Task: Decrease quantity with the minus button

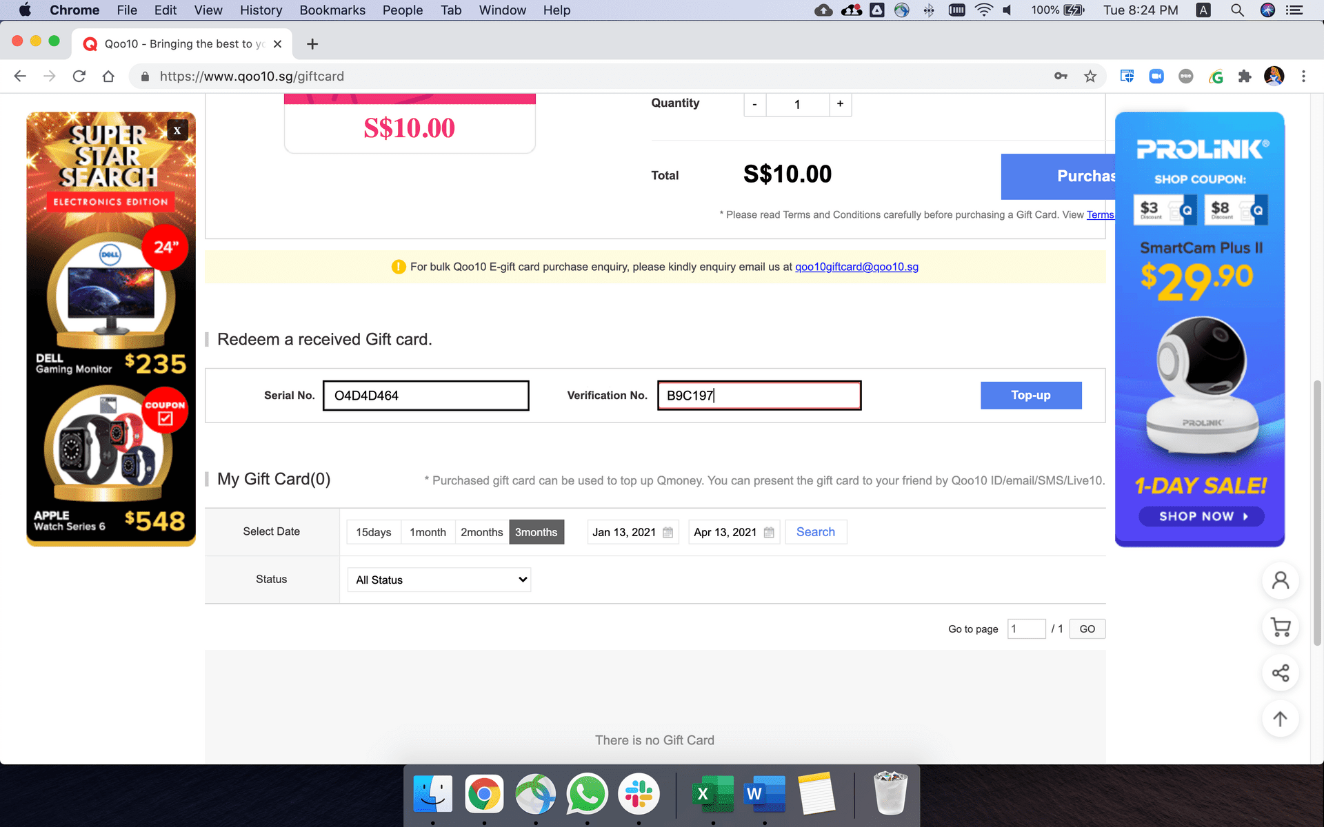Action: point(754,104)
